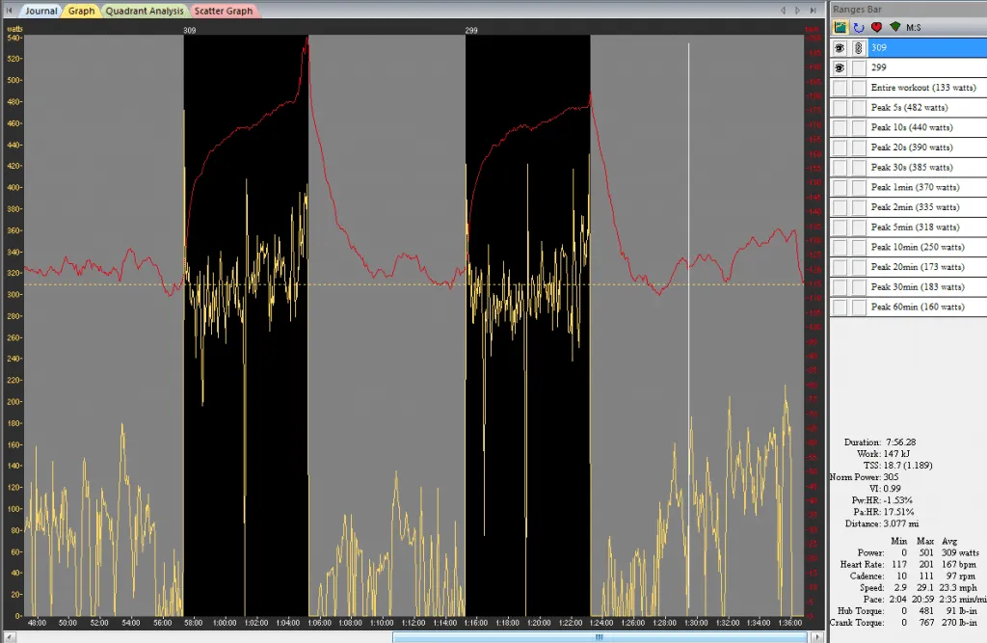Click the graph scrollbar right arrow

pos(816,637)
